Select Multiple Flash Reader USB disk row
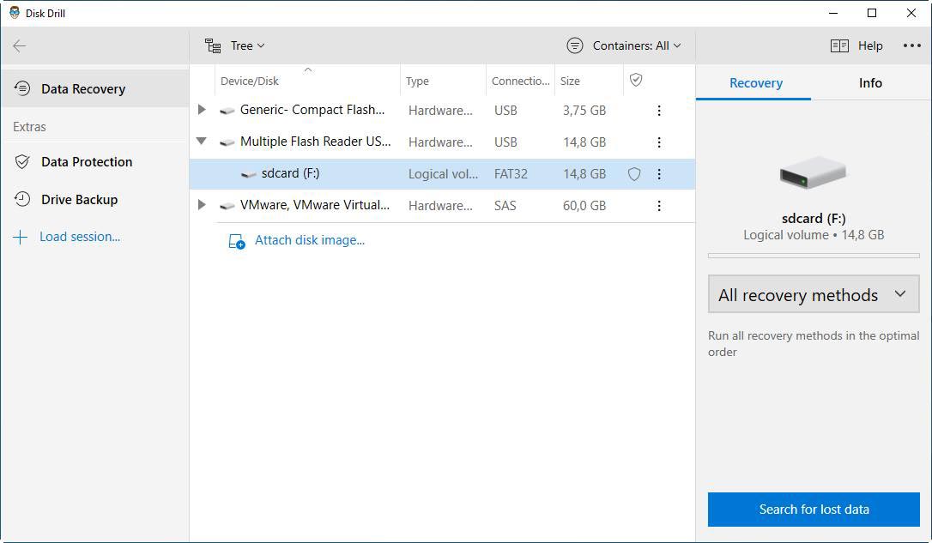This screenshot has width=932, height=543. click(442, 142)
